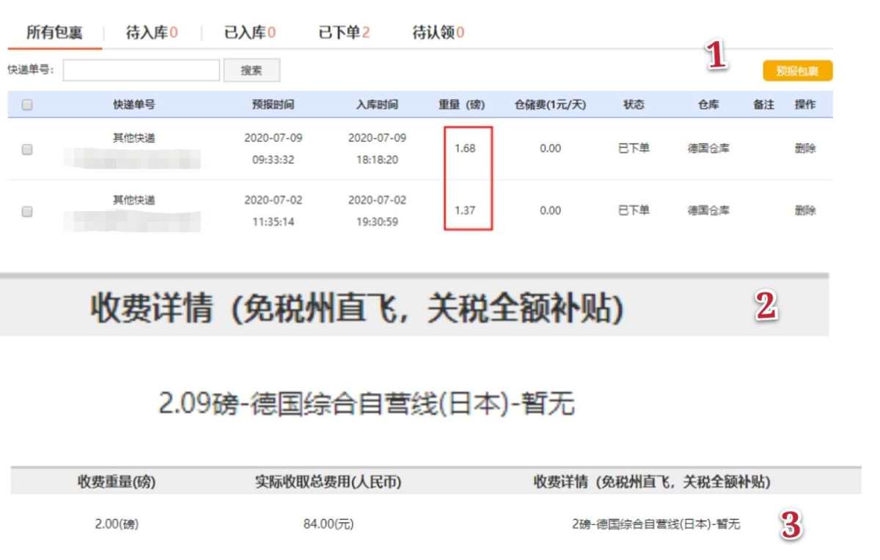Click the 操作 column header
This screenshot has height=560, width=880.
(x=805, y=105)
